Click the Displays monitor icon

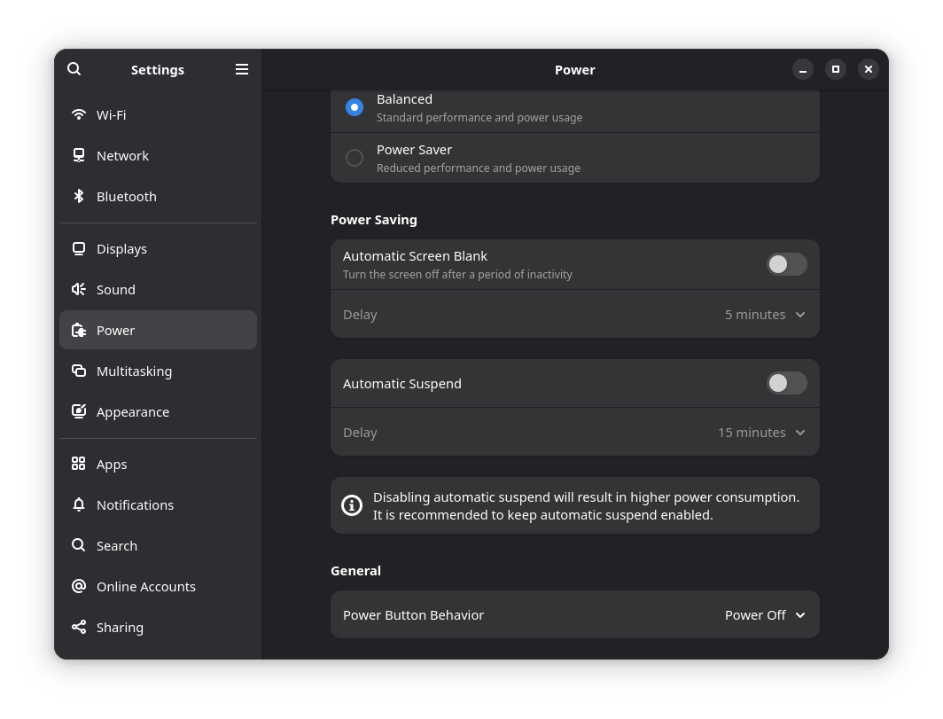79,248
